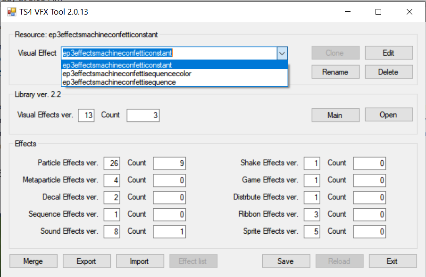Click the Particle Effects ver. label
This screenshot has width=426, height=277.
(x=68, y=163)
